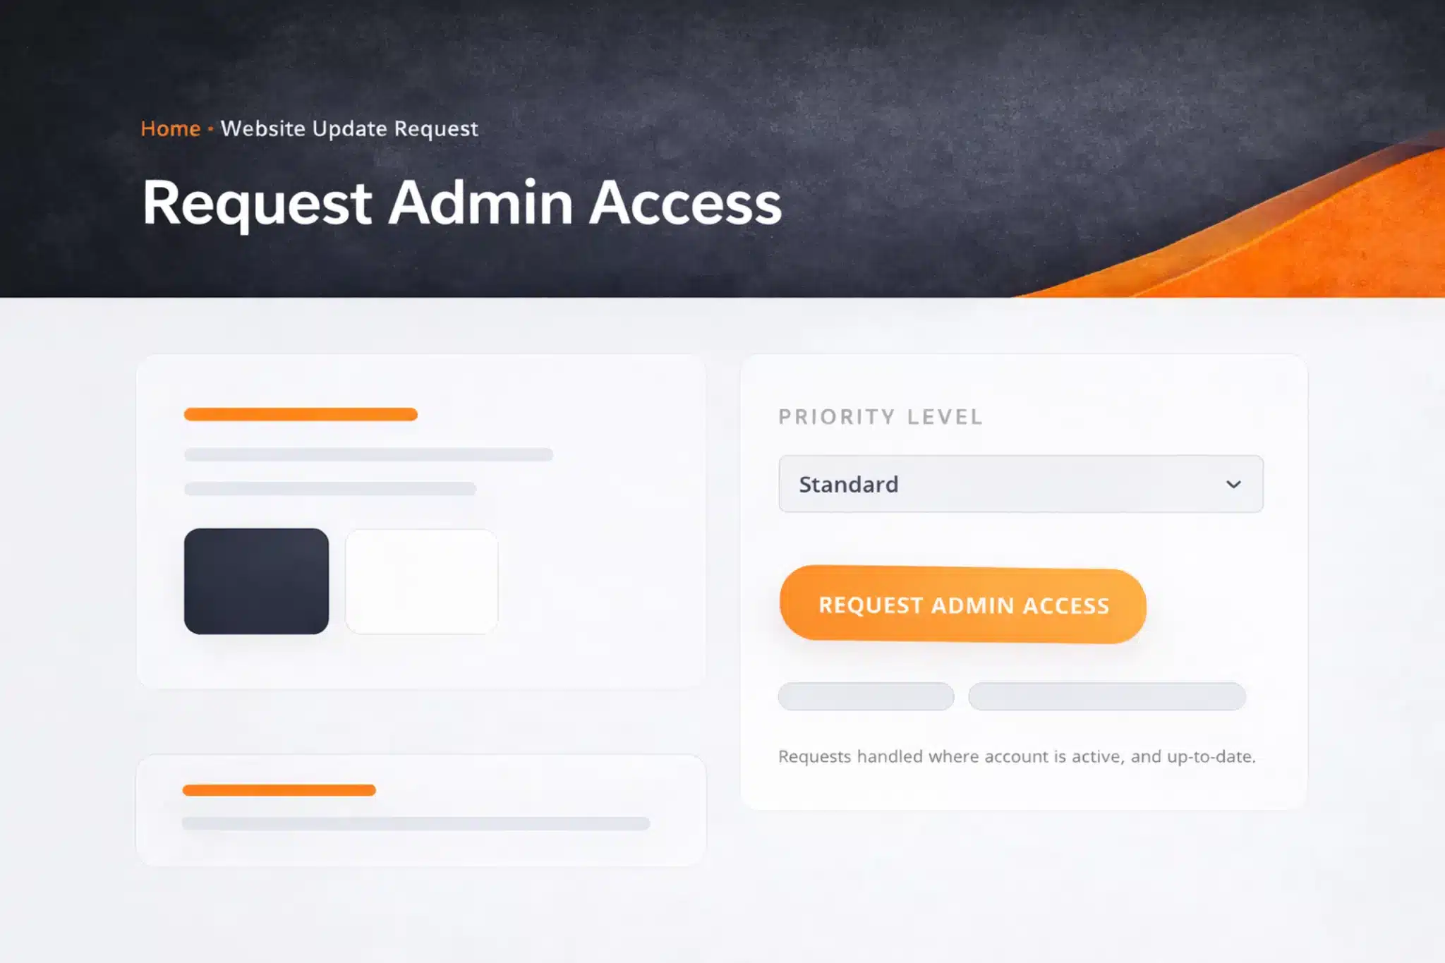Click the long gray pill below the button
The image size is (1445, 963).
coord(1107,696)
